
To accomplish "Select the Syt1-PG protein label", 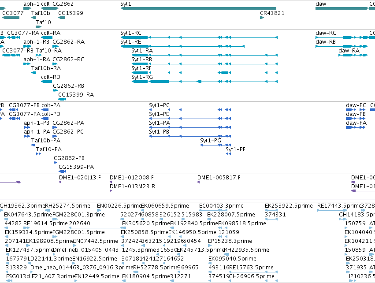I will pos(211,141).
